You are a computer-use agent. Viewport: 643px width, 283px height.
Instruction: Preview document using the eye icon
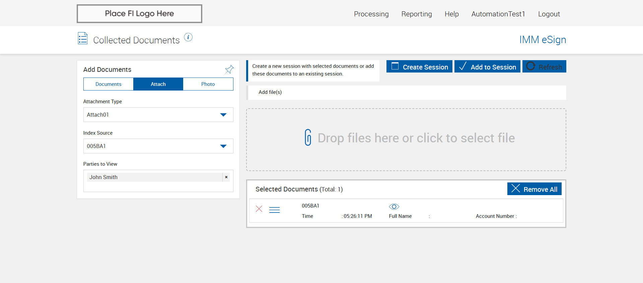(394, 206)
